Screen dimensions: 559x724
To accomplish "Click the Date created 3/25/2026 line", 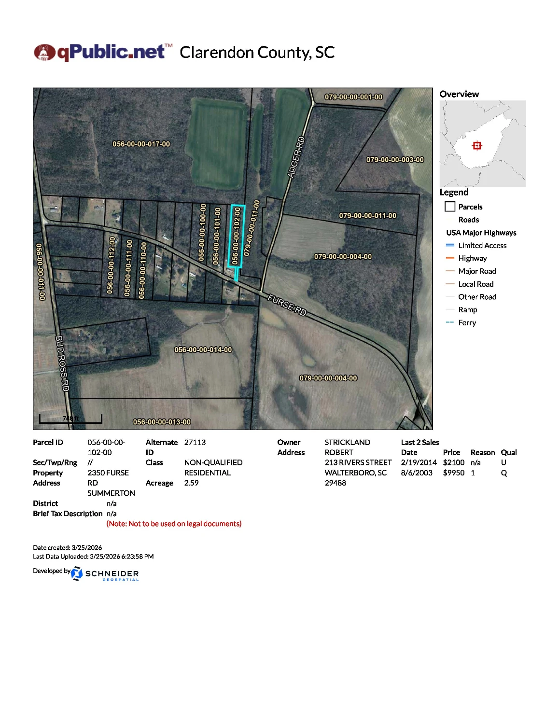I will tap(68, 547).
